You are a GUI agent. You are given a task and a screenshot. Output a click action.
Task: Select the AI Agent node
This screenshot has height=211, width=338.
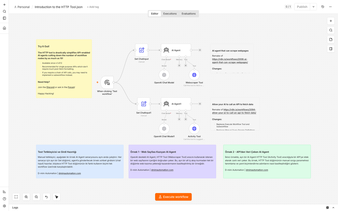coord(176,50)
